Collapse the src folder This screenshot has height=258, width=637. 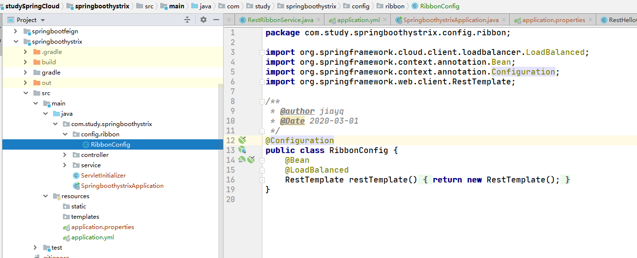coord(26,93)
